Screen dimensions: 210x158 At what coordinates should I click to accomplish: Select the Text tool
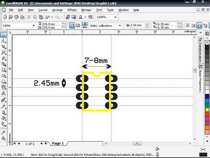(3, 93)
